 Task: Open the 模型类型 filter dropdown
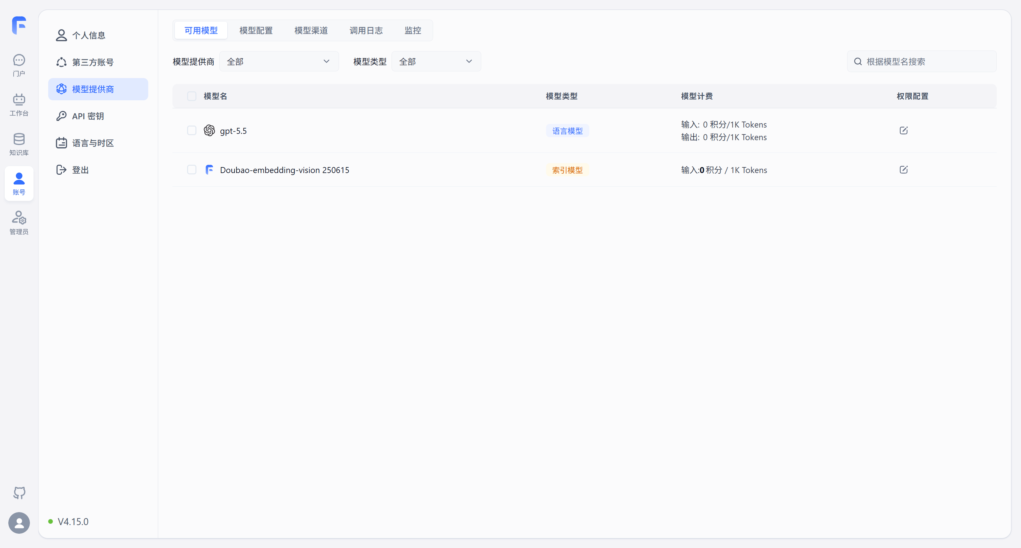point(436,61)
